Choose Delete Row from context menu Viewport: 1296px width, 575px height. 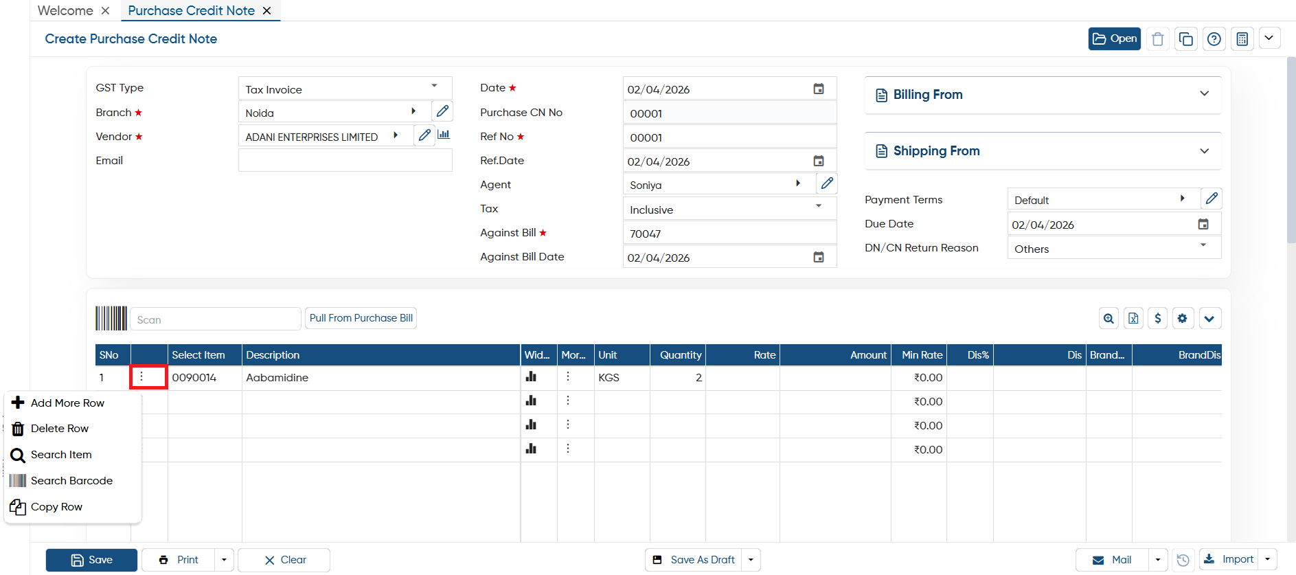click(x=60, y=429)
